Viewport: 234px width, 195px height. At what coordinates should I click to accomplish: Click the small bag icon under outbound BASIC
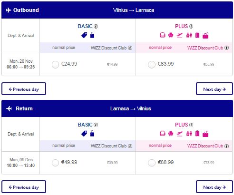[x=92, y=35]
